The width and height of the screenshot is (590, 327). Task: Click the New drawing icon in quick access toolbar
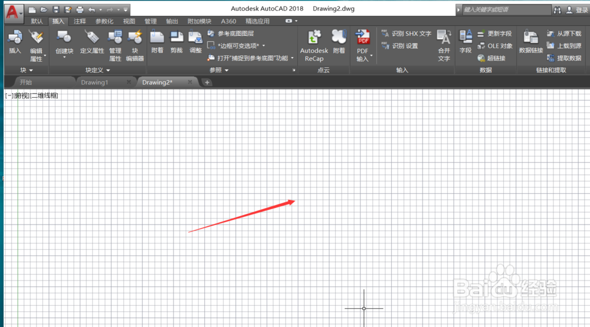[x=32, y=10]
